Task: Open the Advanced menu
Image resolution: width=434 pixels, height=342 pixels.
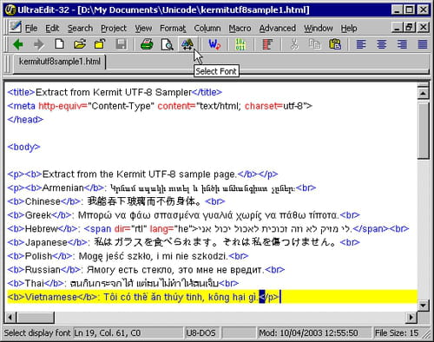Action: [x=277, y=28]
